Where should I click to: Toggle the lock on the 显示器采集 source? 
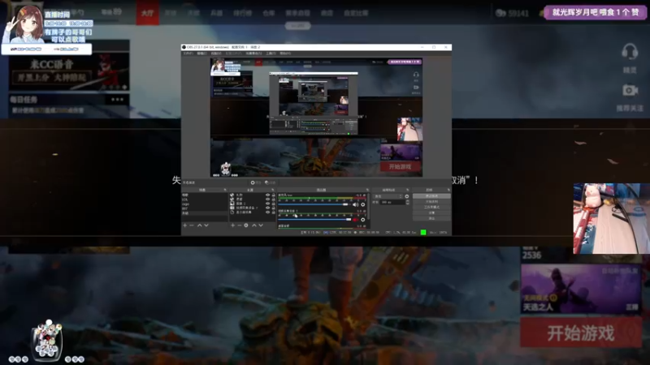point(274,213)
